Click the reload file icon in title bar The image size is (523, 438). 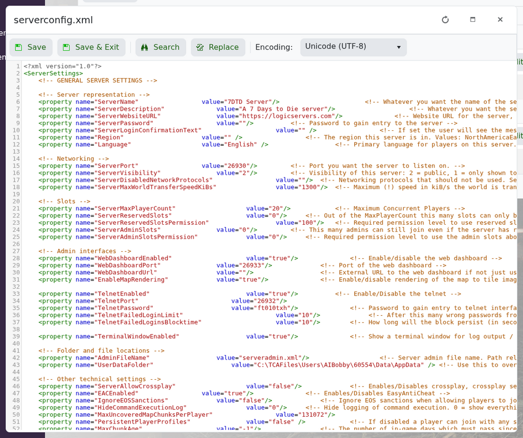(445, 20)
